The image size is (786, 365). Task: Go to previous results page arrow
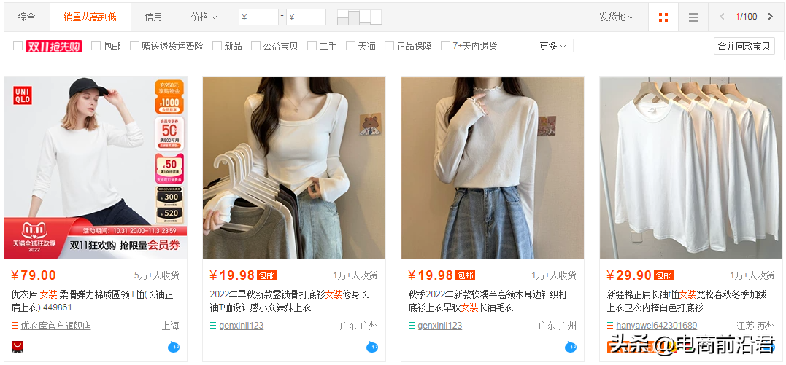(x=723, y=17)
